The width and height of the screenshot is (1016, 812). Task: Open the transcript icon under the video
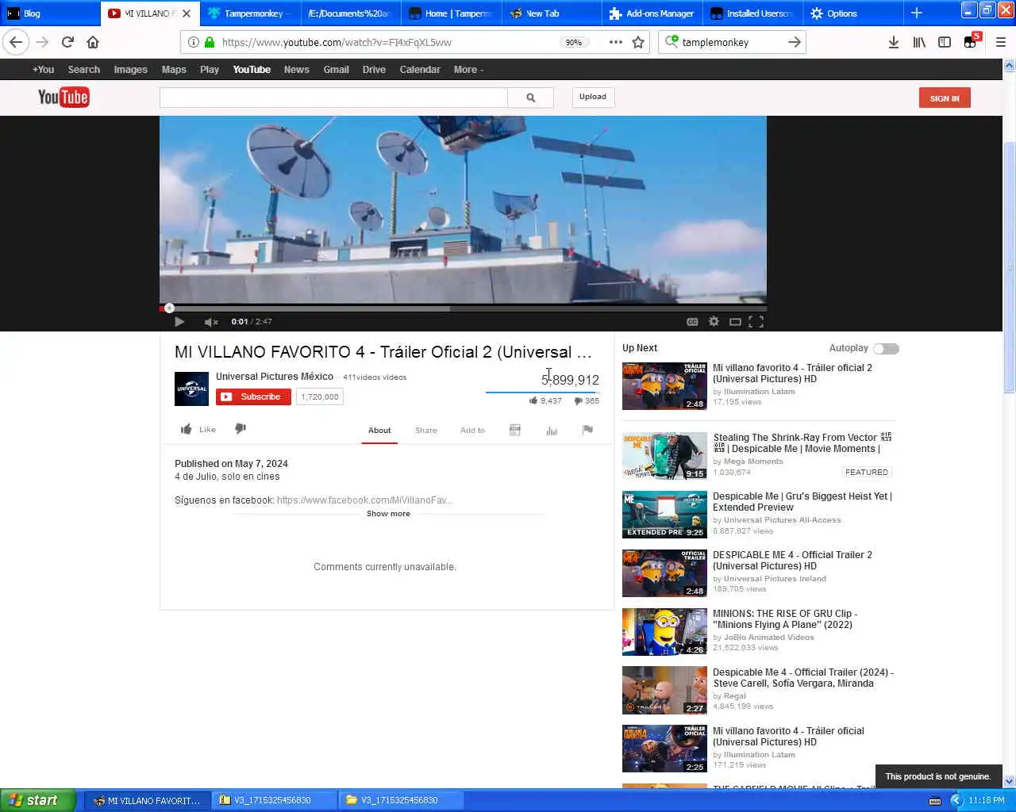[514, 430]
